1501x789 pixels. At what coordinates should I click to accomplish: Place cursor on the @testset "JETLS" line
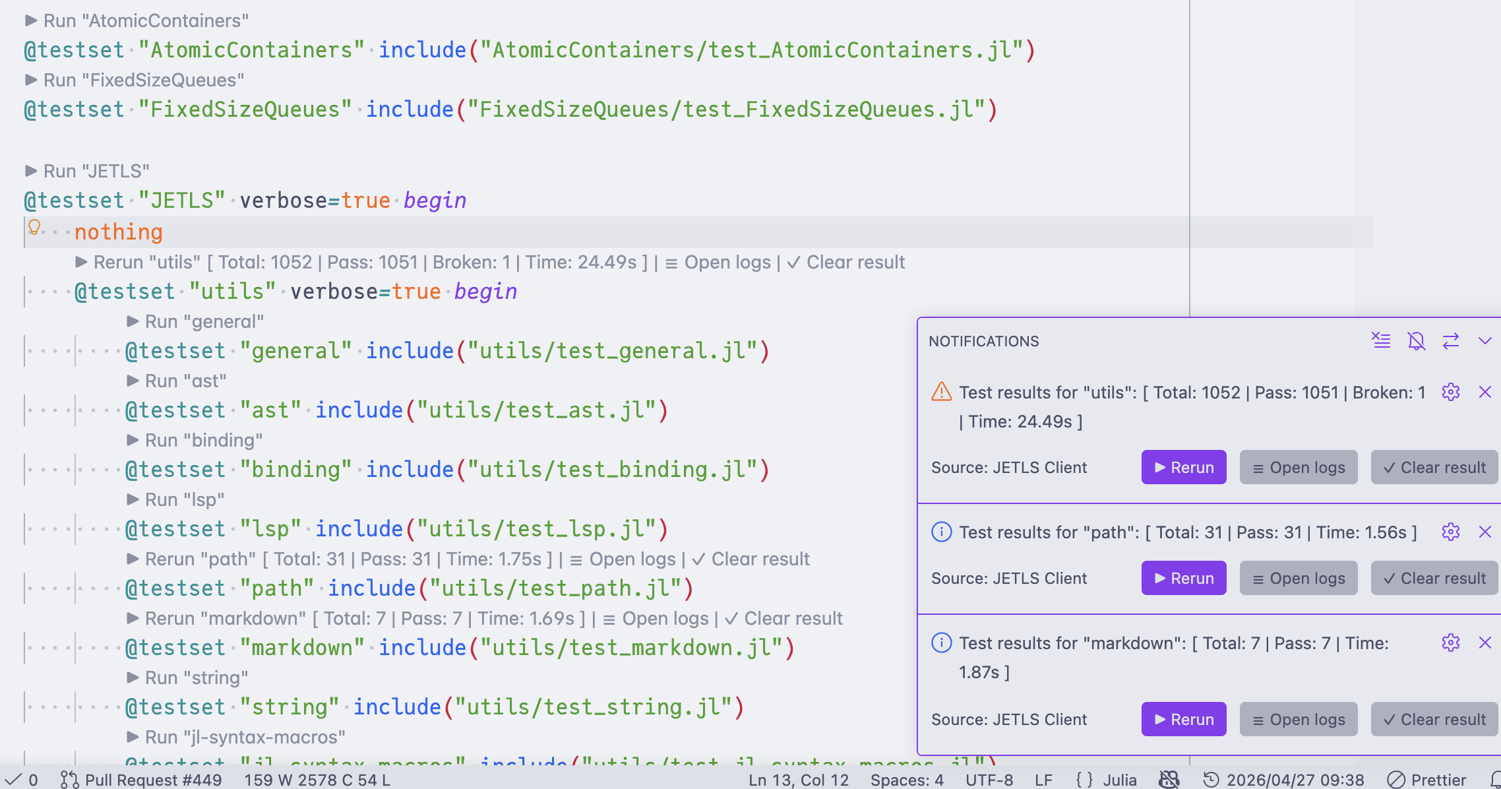click(245, 200)
